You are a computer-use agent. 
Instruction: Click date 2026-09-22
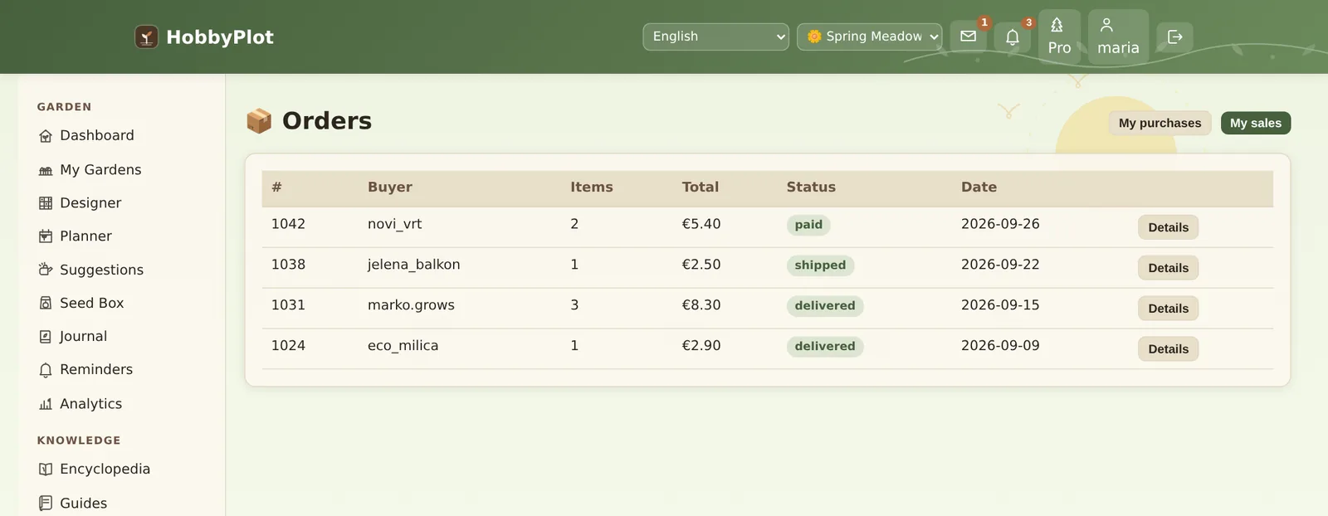tap(1000, 265)
